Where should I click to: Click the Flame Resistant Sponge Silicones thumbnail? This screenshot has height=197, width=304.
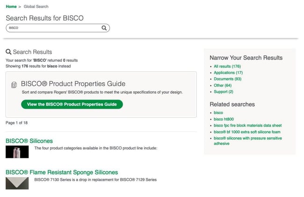[x=17, y=183]
